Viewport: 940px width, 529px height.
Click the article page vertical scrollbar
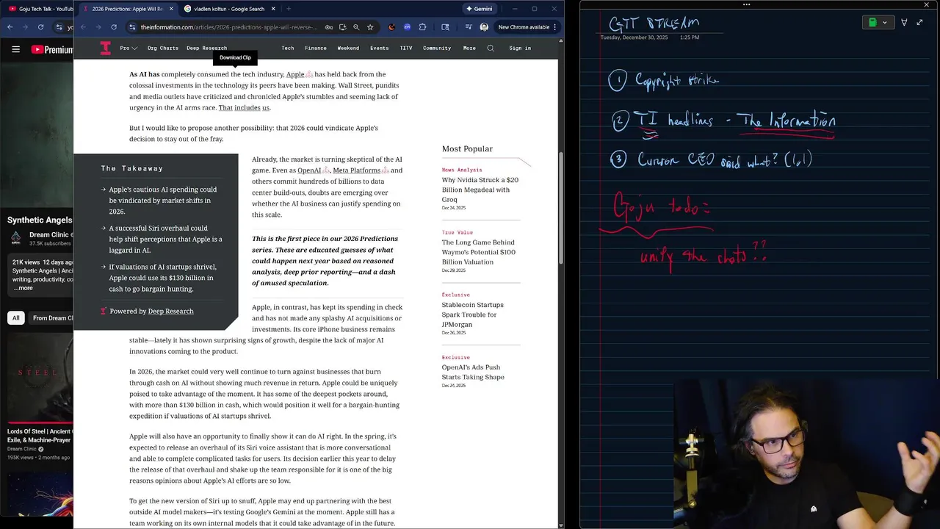(x=560, y=209)
